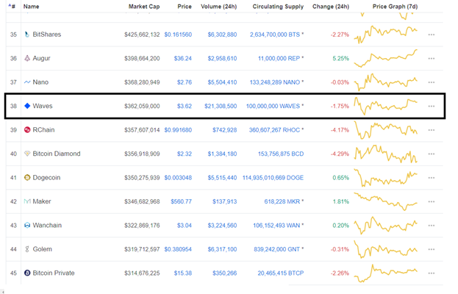Viewport: 458px width, 294px height.
Task: Click the BitShares coin logo icon
Action: coord(27,35)
